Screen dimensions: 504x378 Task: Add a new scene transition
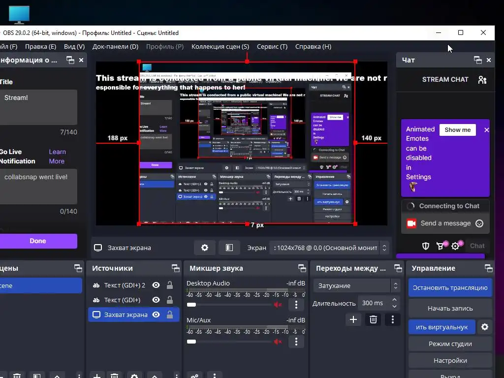[x=353, y=319]
